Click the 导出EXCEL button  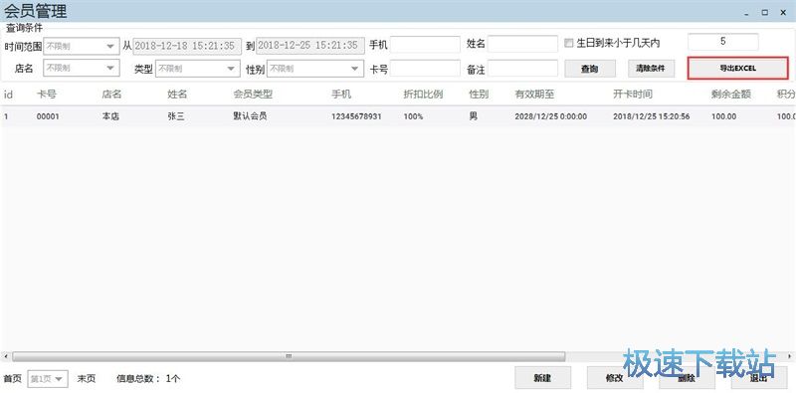(738, 69)
